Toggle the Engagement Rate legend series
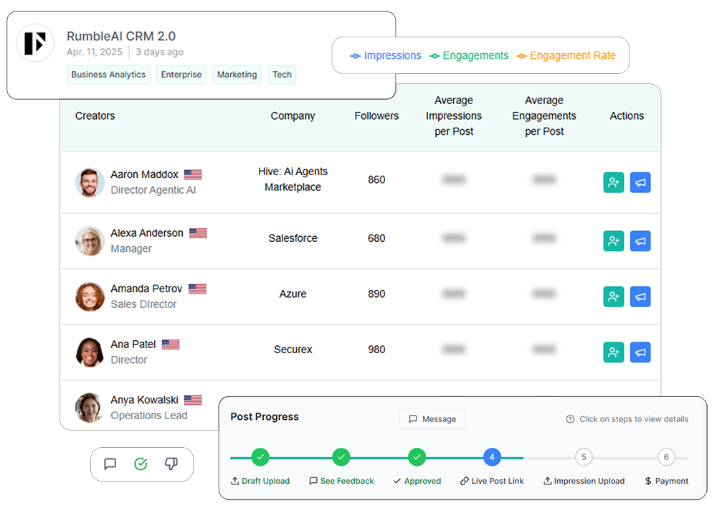 coord(566,55)
